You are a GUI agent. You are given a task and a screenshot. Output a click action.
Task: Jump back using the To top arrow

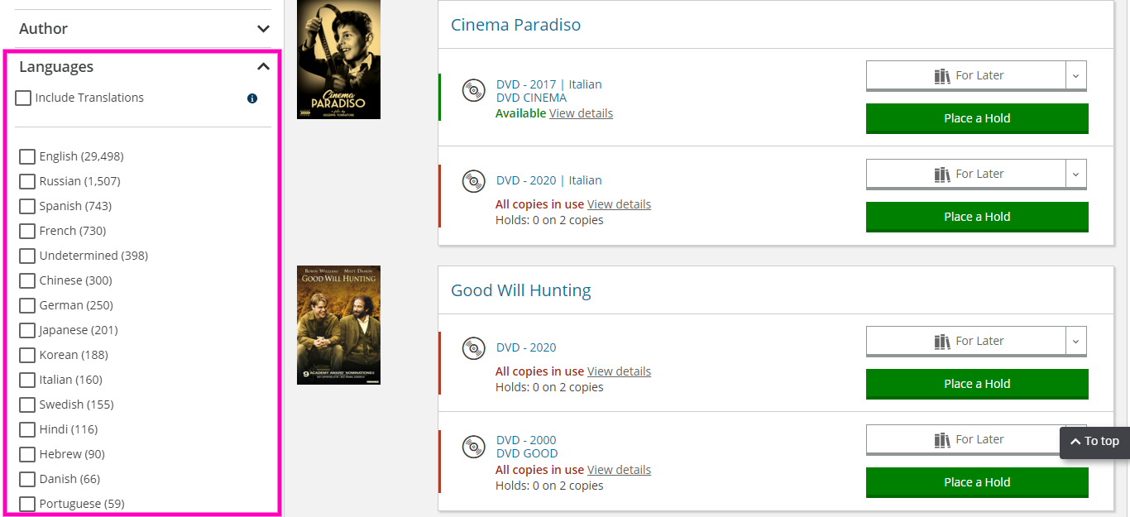1094,442
